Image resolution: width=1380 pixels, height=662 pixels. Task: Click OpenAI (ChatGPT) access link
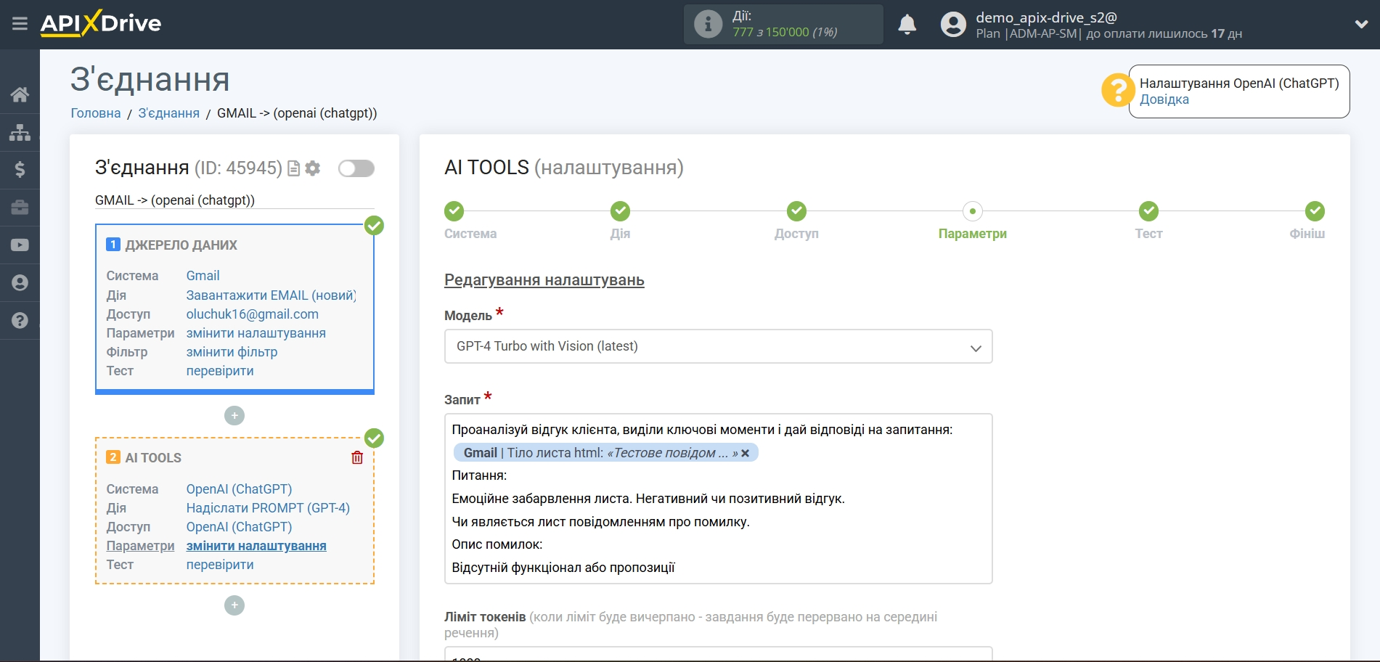[239, 527]
